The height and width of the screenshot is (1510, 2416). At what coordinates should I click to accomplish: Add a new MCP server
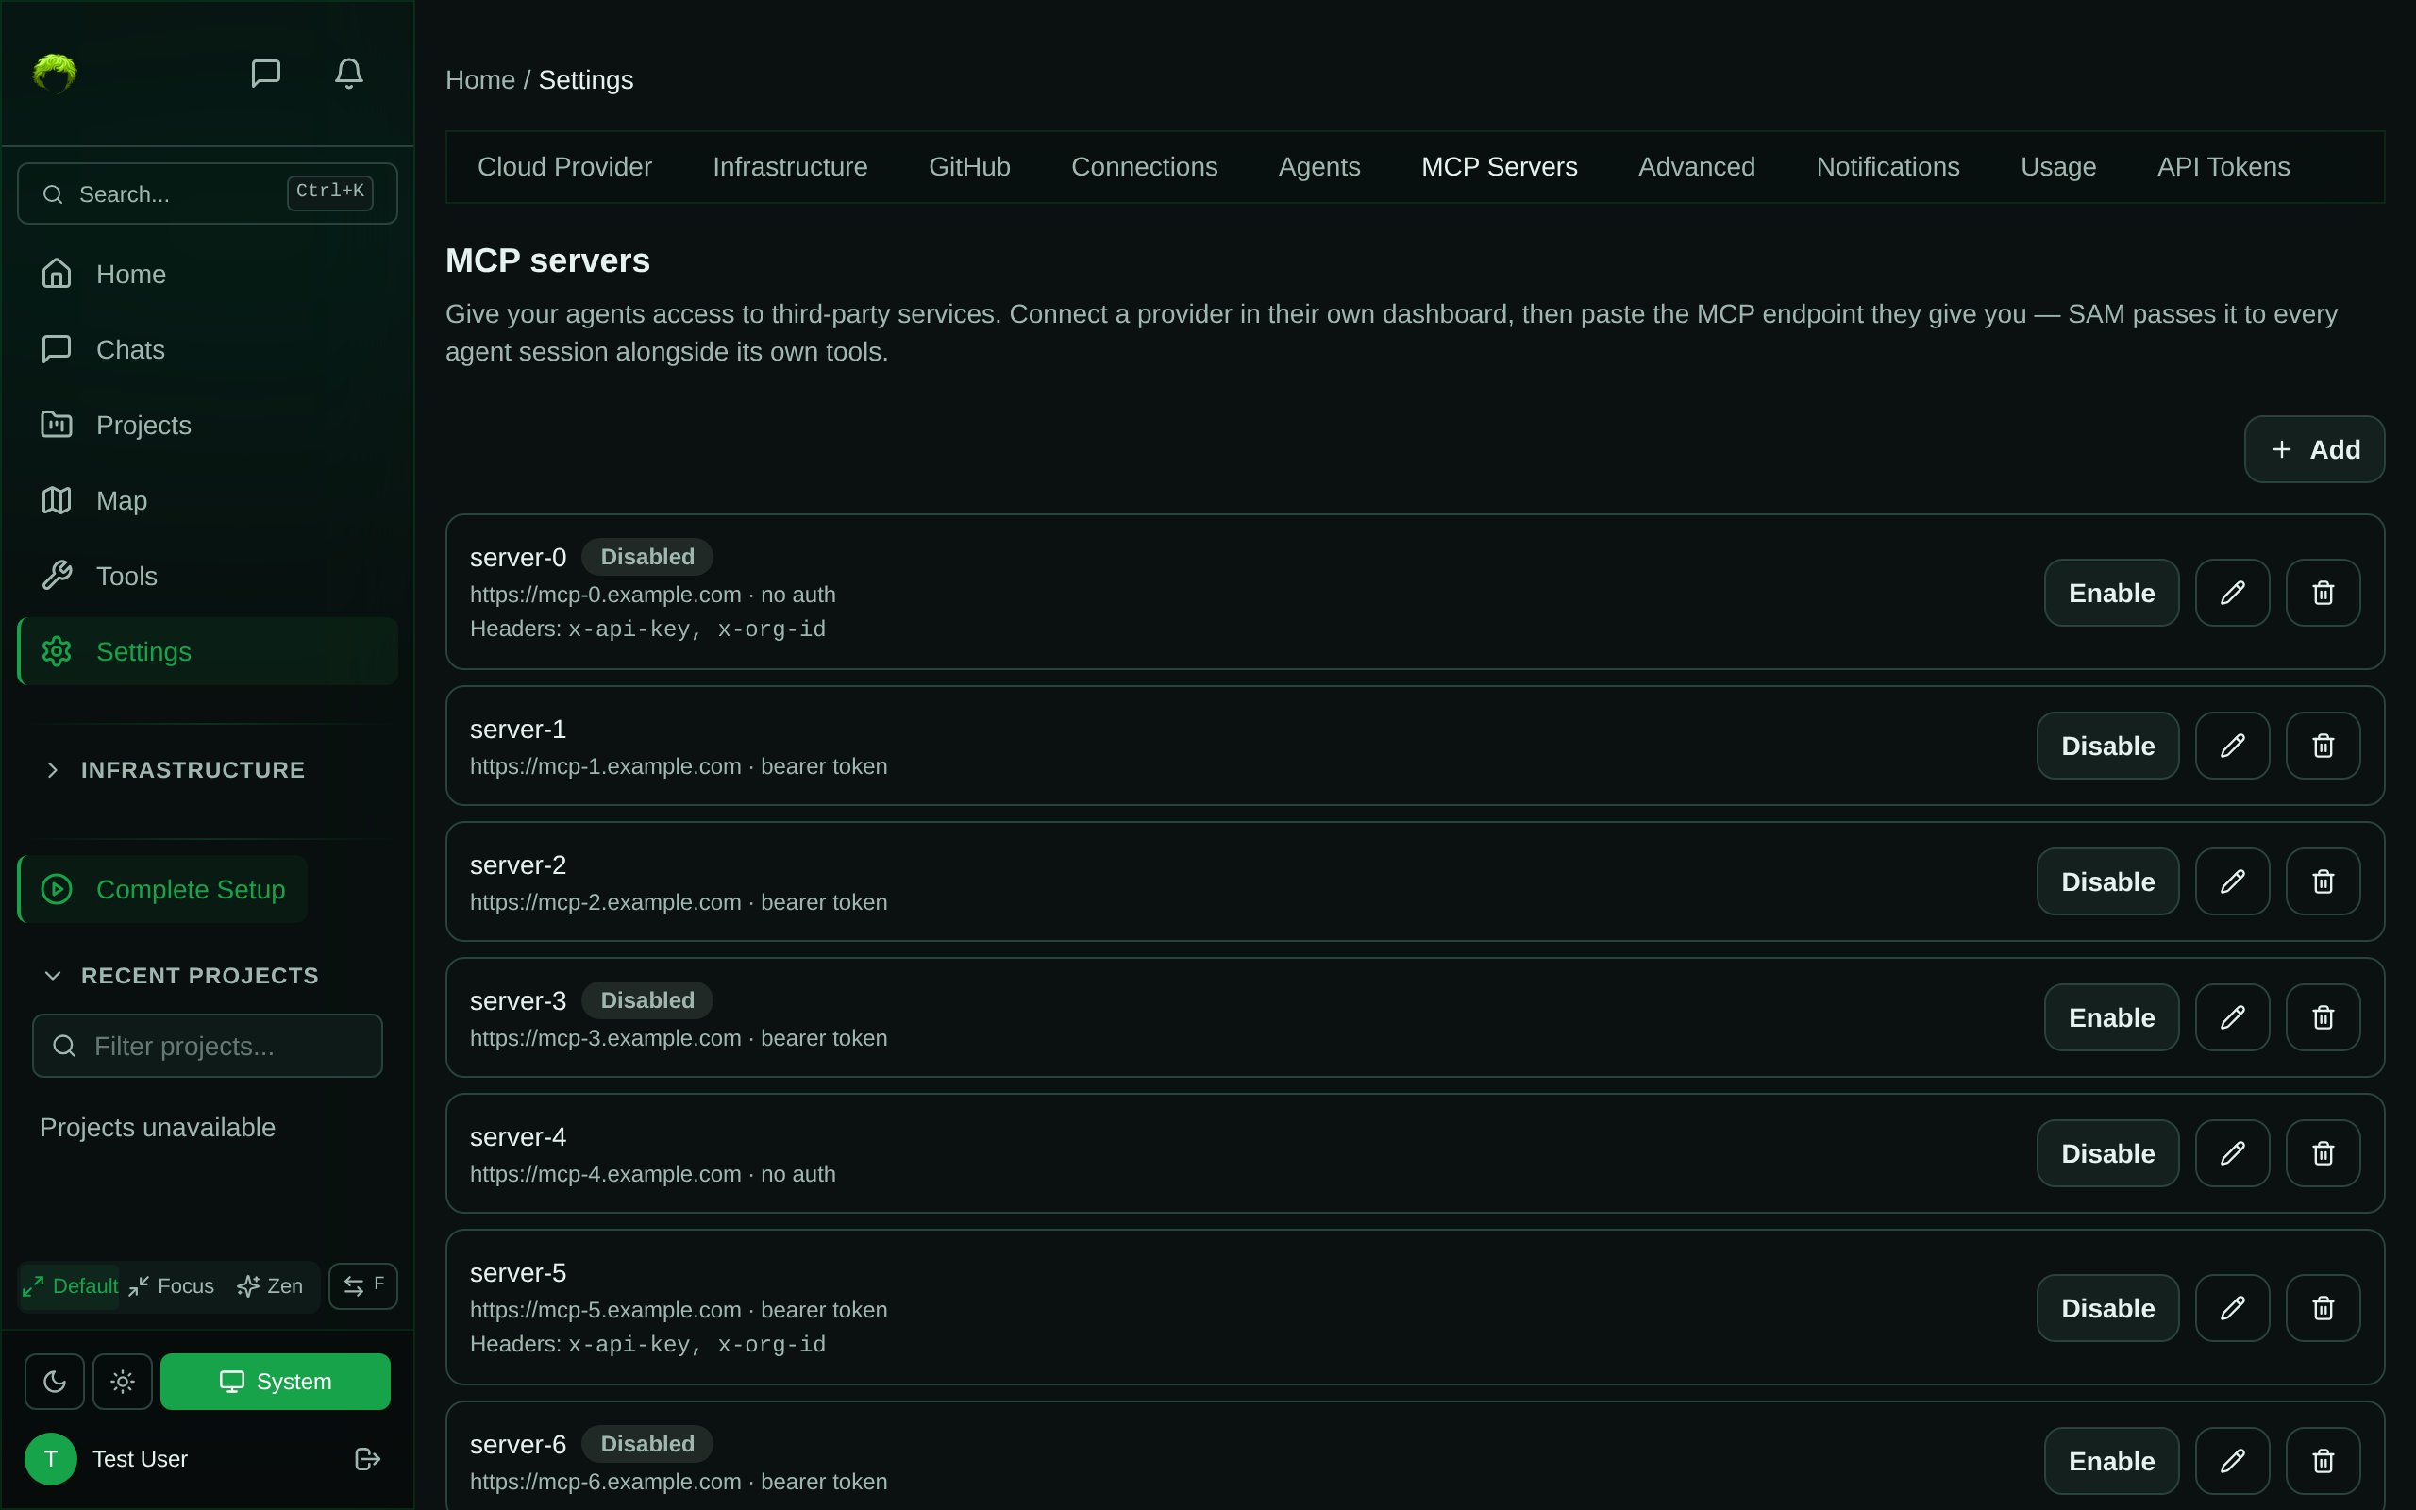pyautogui.click(x=2314, y=449)
